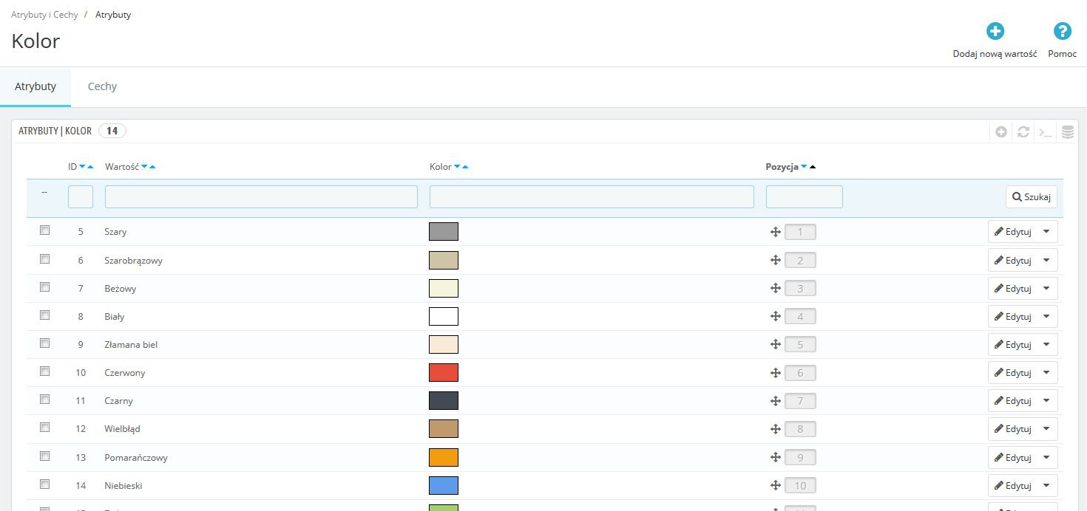Image resolution: width=1087 pixels, height=511 pixels.
Task: Show the SQL query terminal icon
Action: [x=1045, y=132]
